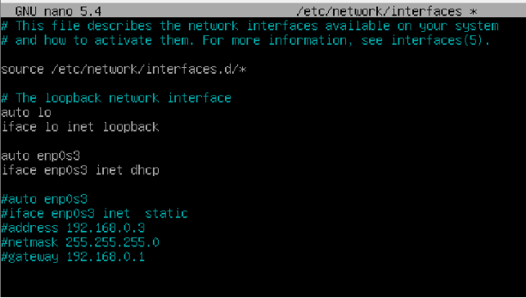Viewport: 526px width, 298px height.
Task: Click the hash before 'netmask'
Action: tap(4, 242)
